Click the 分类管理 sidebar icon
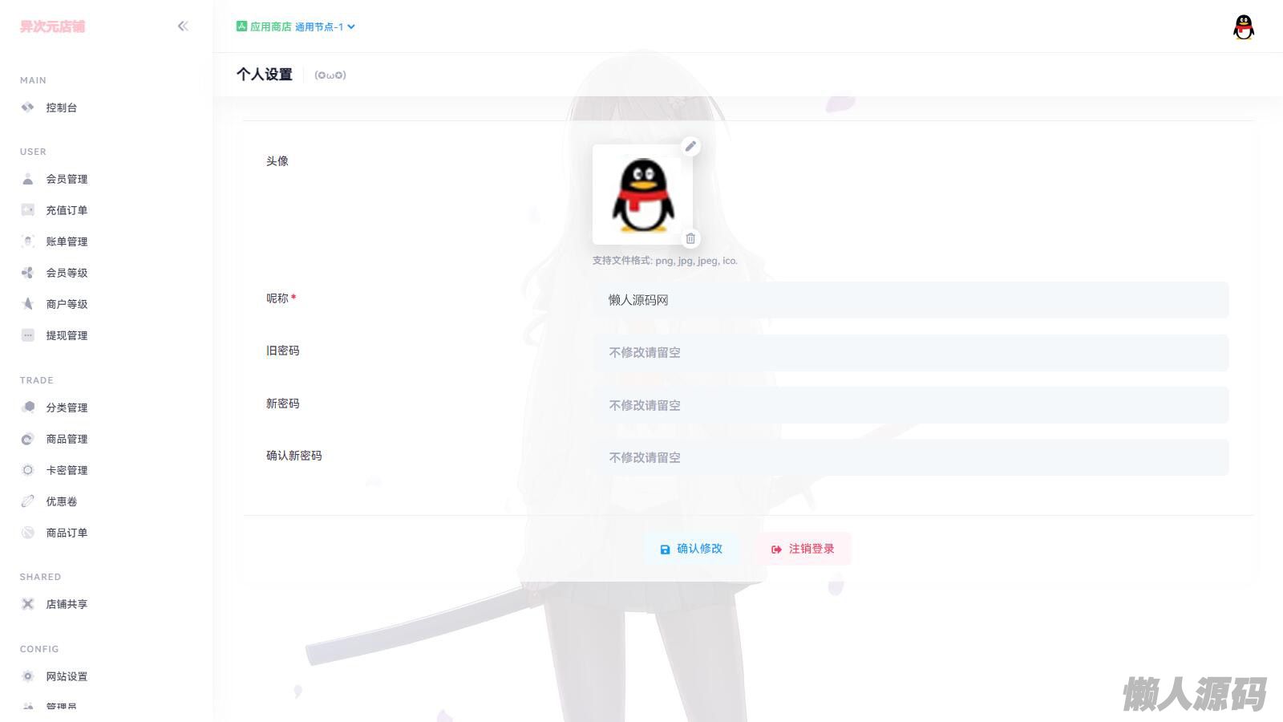The height and width of the screenshot is (722, 1283). pyautogui.click(x=28, y=408)
